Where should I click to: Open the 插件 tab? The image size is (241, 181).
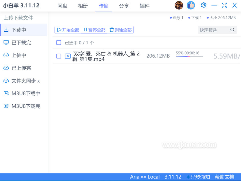tap(145, 6)
